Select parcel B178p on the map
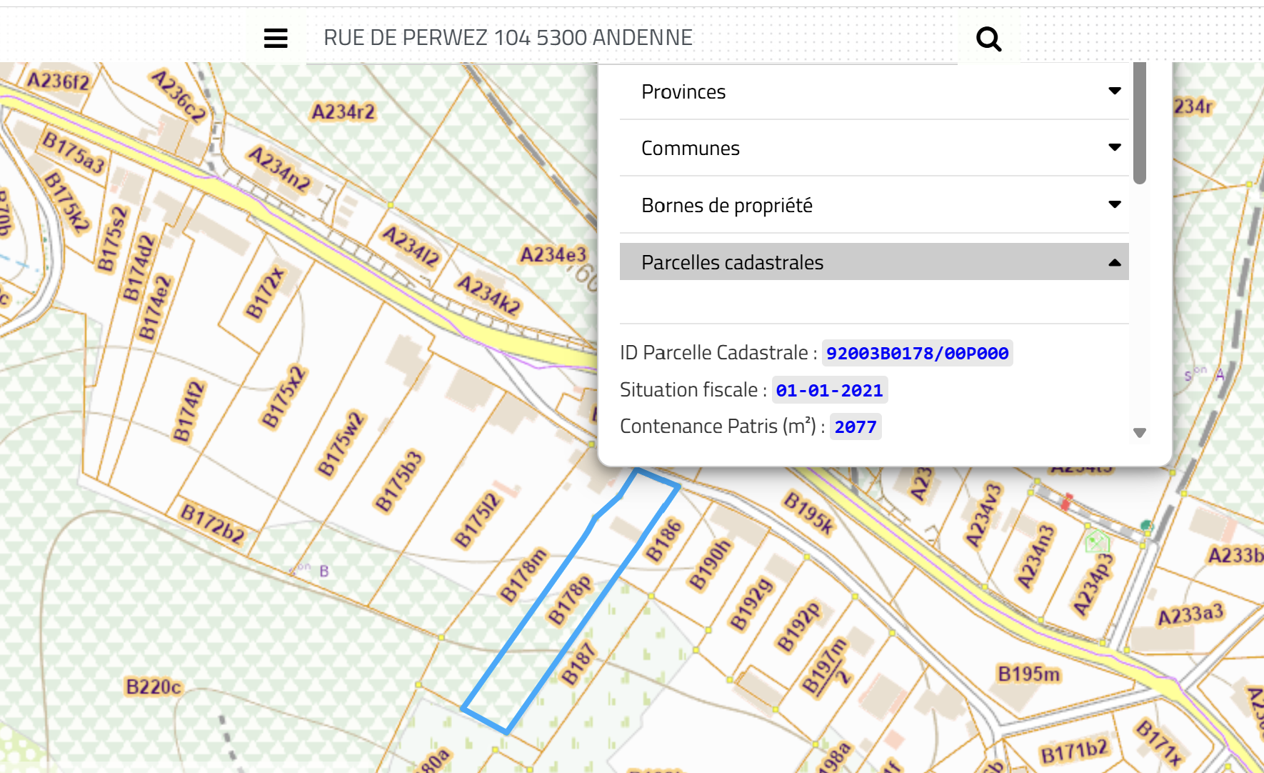This screenshot has height=773, width=1264. pyautogui.click(x=569, y=600)
